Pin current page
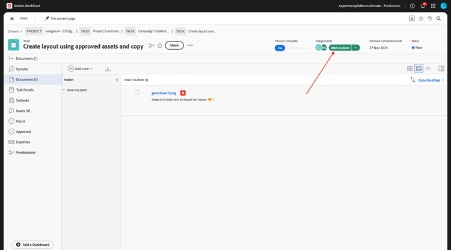Screen dimensions: 451x250 (60, 19)
